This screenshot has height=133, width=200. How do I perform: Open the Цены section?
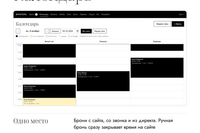75,14
